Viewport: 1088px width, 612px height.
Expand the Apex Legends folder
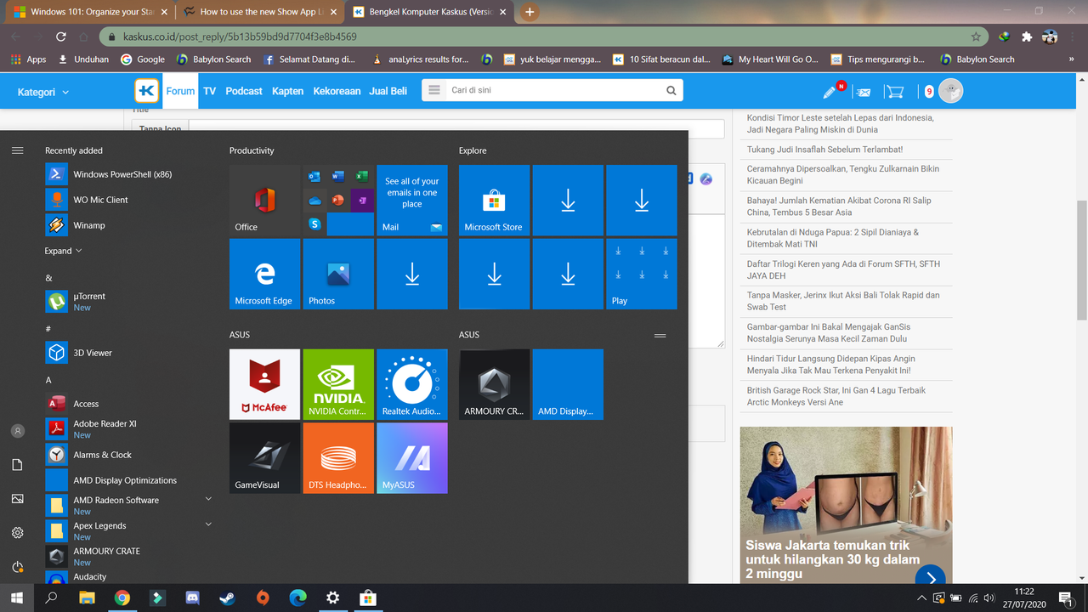pyautogui.click(x=208, y=525)
